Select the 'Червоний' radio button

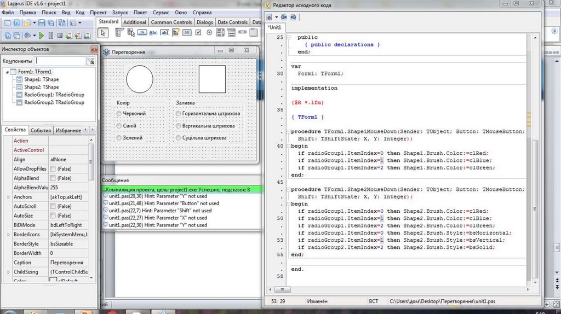click(x=119, y=114)
